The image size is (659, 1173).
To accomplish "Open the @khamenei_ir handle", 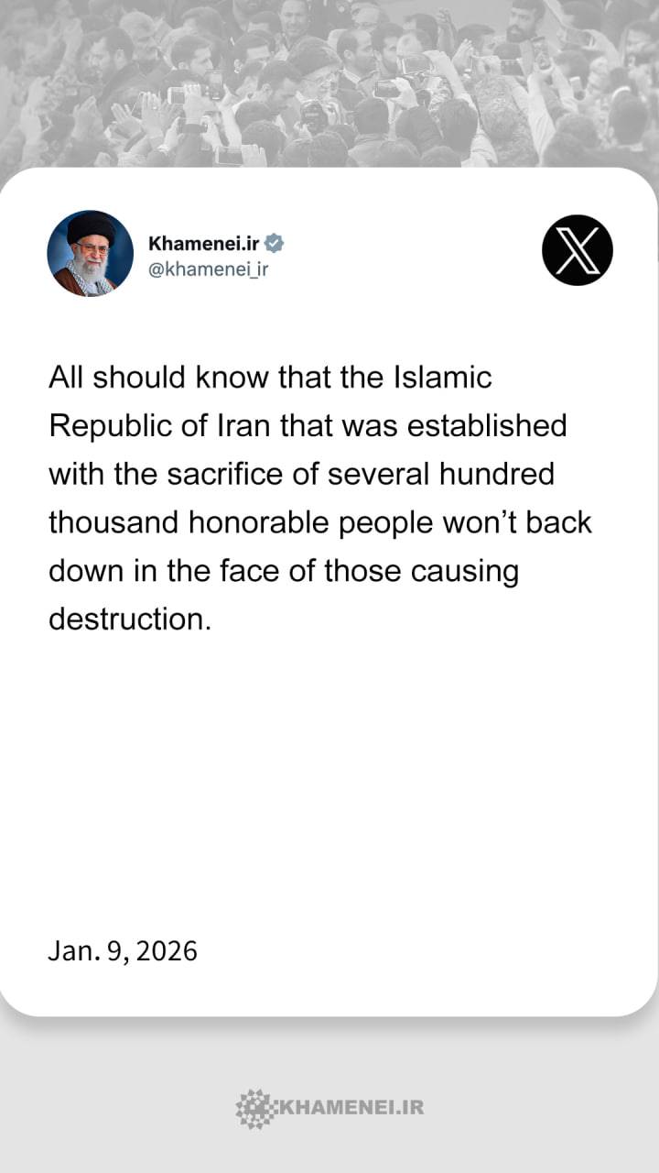I will [208, 269].
